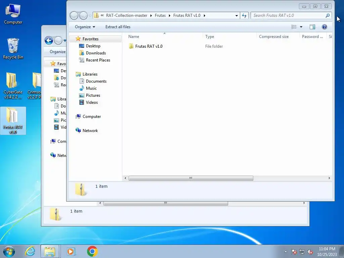Open Organize menu in rear Explorer window
Viewport: 344px width, 258px height.
point(57,51)
